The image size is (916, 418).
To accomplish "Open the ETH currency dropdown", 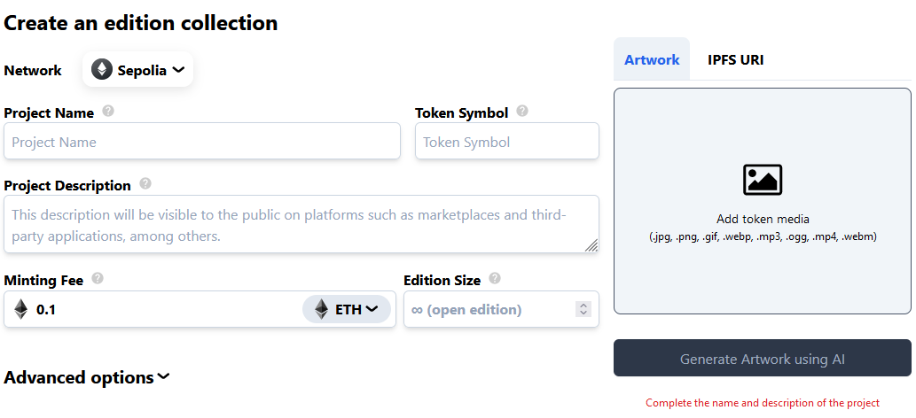I will coord(347,309).
